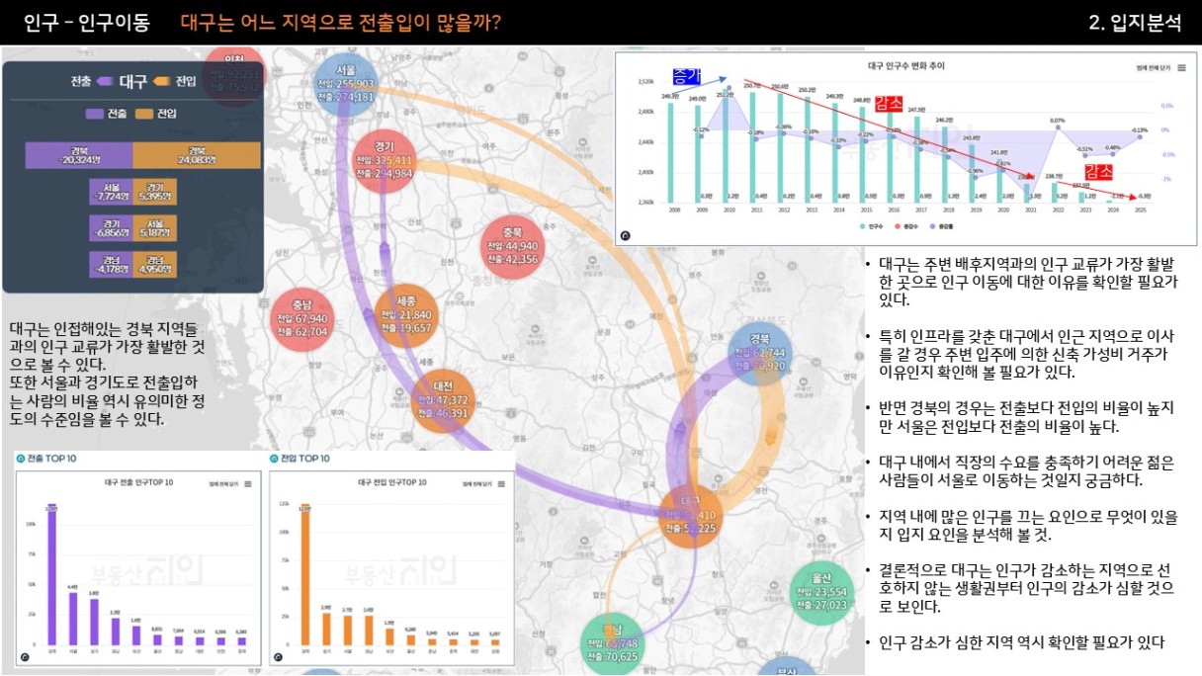Select the 대전 bubble on the map

tap(442, 401)
